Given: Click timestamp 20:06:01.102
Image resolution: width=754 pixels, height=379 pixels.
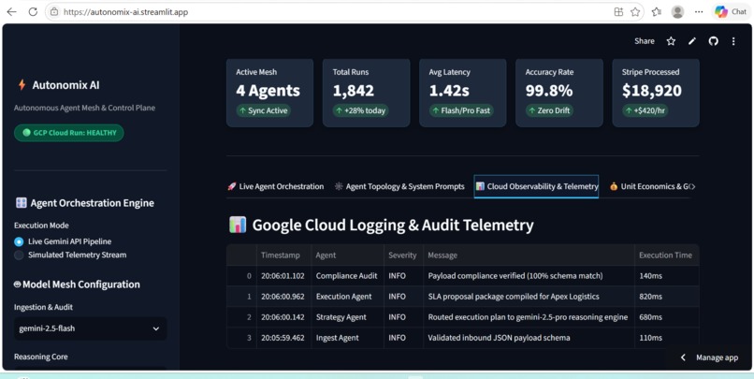Looking at the screenshot, I should [x=283, y=276].
